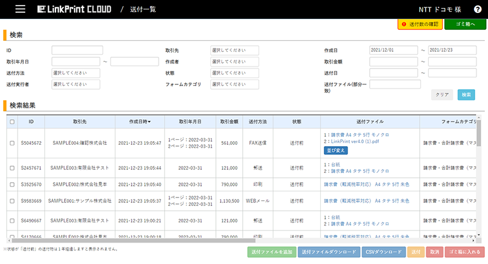Open the 送付実行者 select dropdown
Image resolution: width=488 pixels, height=264 pixels.
[76, 84]
